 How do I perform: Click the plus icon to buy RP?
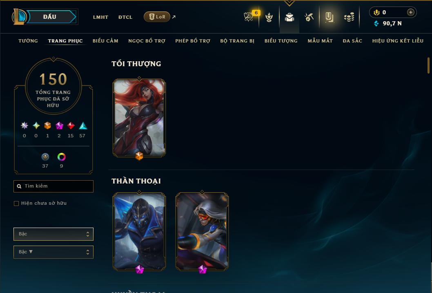[x=410, y=12]
